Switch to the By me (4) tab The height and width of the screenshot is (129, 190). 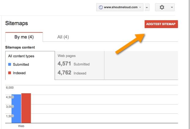click(x=24, y=37)
